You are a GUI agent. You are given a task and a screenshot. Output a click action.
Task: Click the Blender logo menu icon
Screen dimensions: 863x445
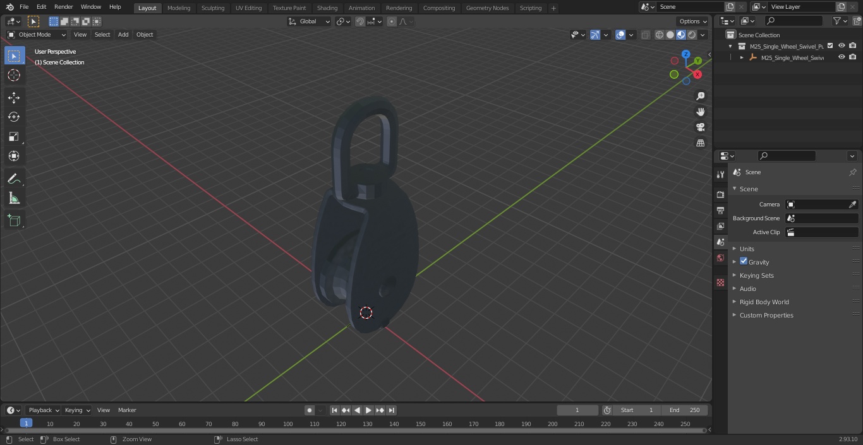tap(10, 7)
